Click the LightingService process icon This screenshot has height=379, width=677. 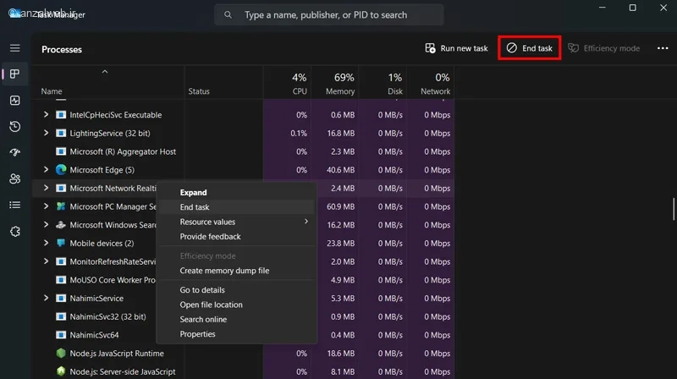tap(61, 133)
